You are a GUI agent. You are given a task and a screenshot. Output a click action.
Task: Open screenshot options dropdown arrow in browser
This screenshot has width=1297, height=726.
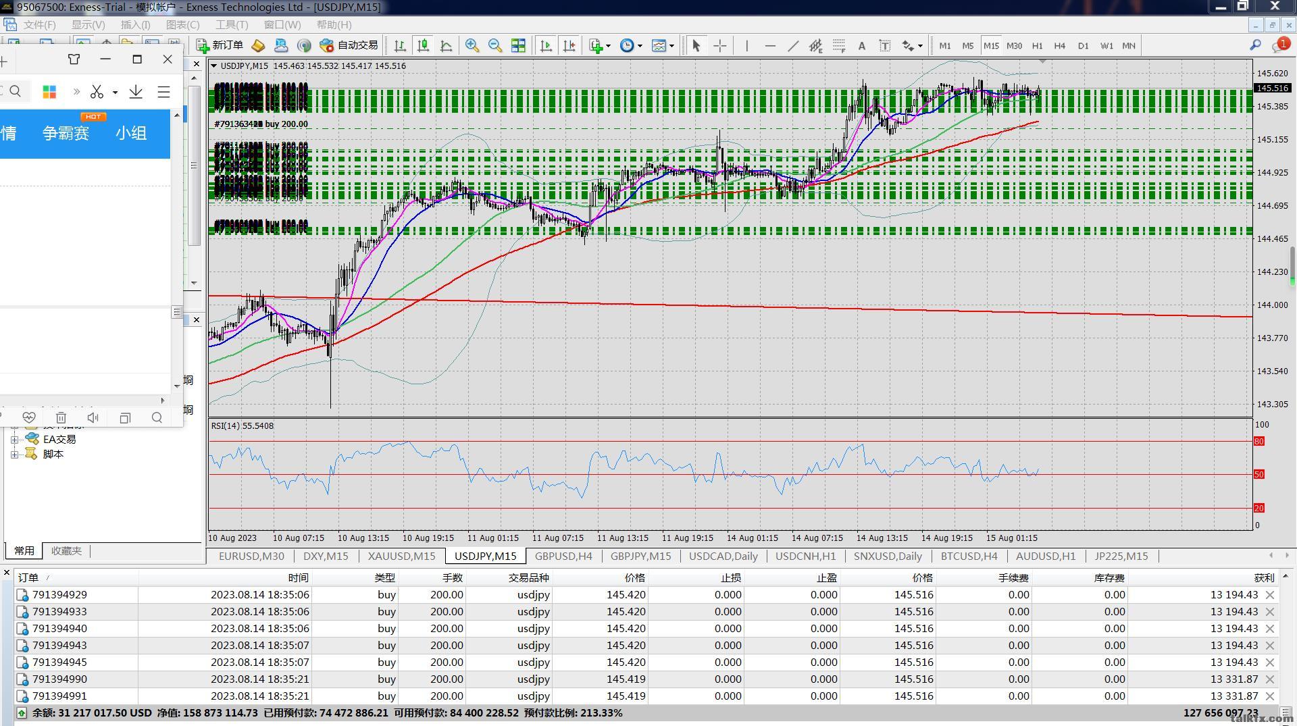[115, 92]
